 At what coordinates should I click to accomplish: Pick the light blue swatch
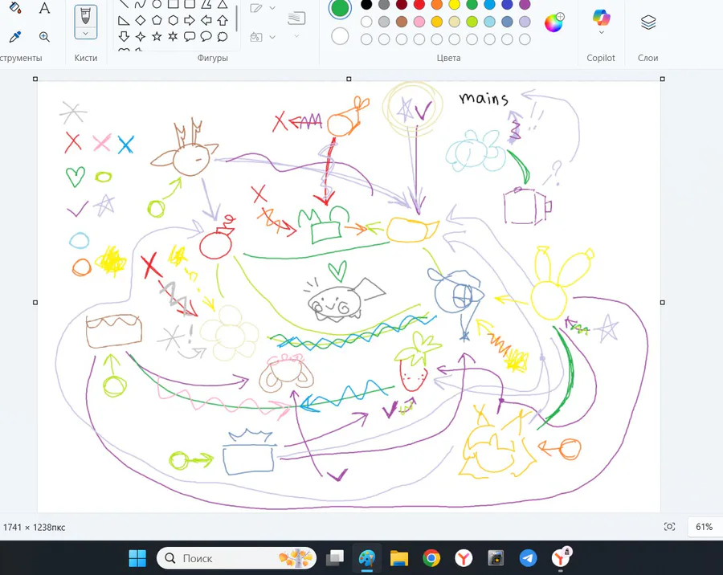click(490, 22)
